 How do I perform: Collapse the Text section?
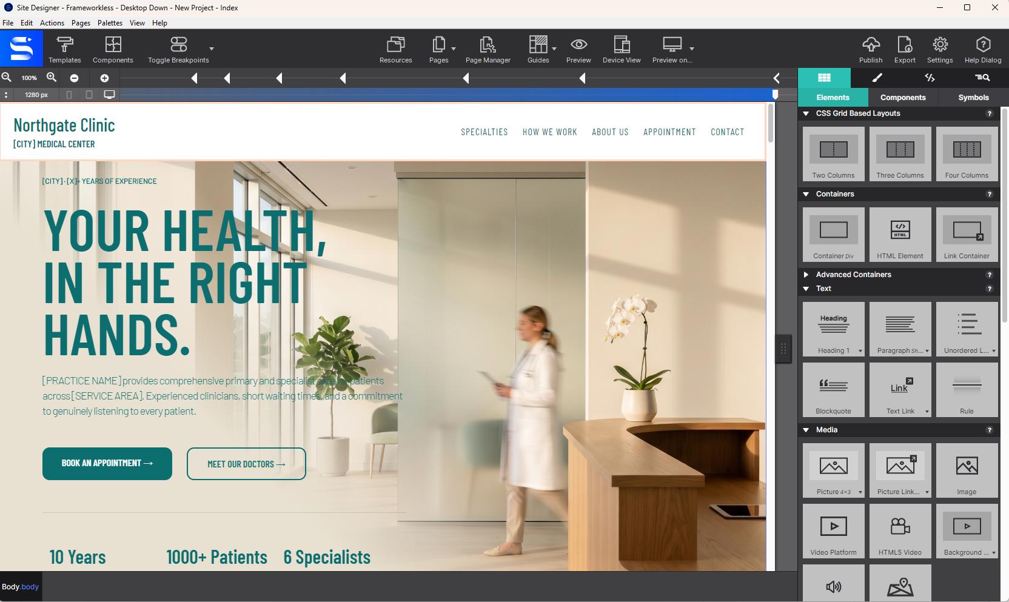(806, 289)
